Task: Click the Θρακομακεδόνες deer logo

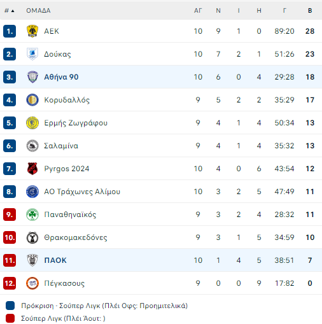Action: pos(32,237)
